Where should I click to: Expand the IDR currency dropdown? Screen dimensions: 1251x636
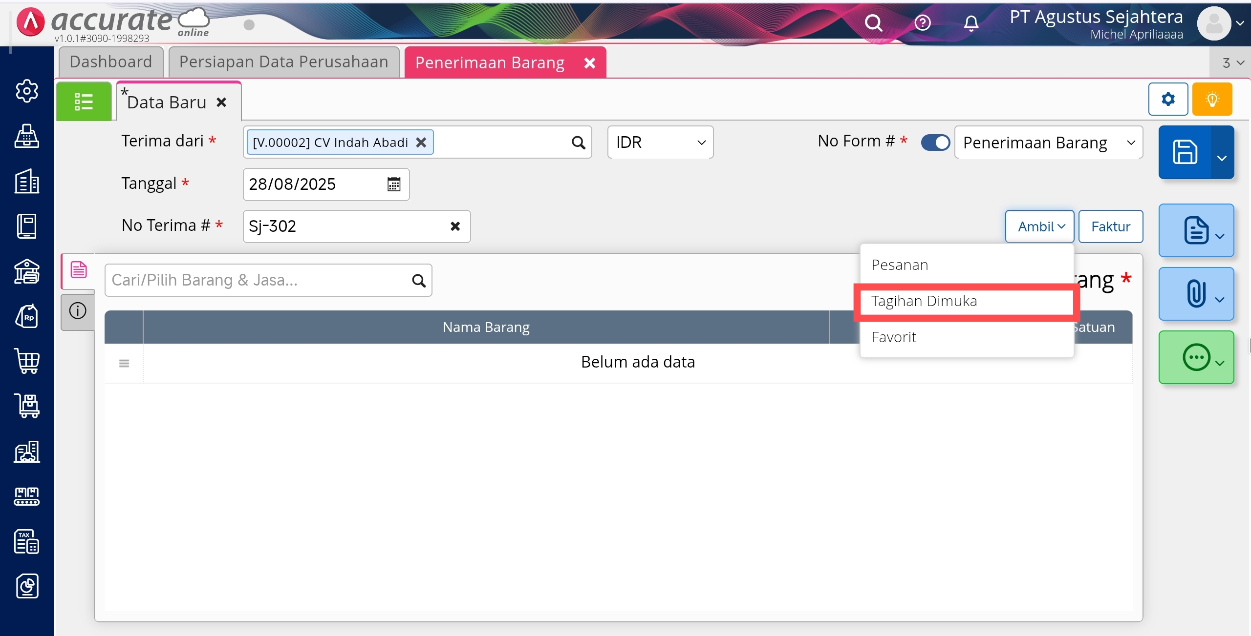[660, 143]
